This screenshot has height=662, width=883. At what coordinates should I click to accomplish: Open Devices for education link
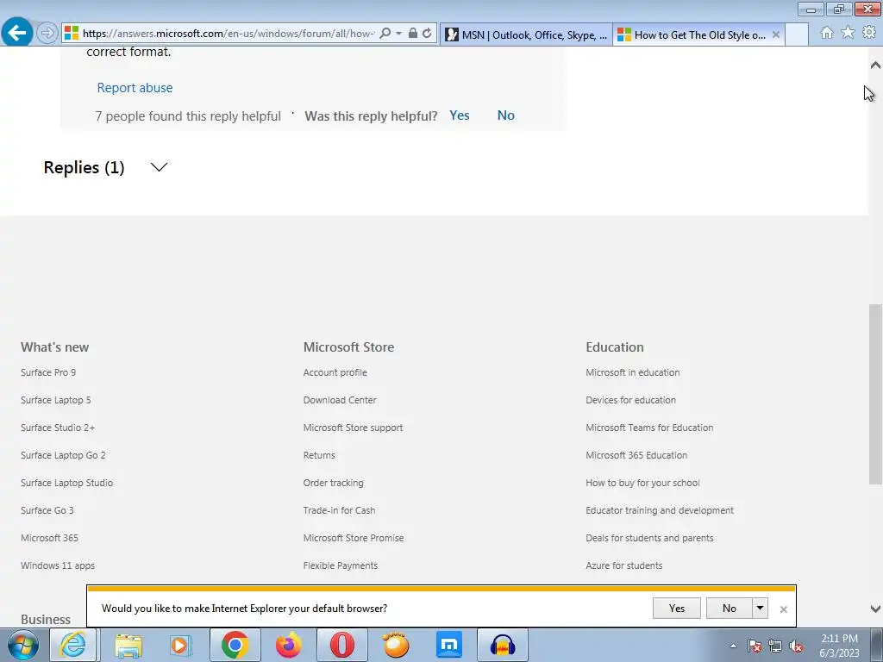630,400
